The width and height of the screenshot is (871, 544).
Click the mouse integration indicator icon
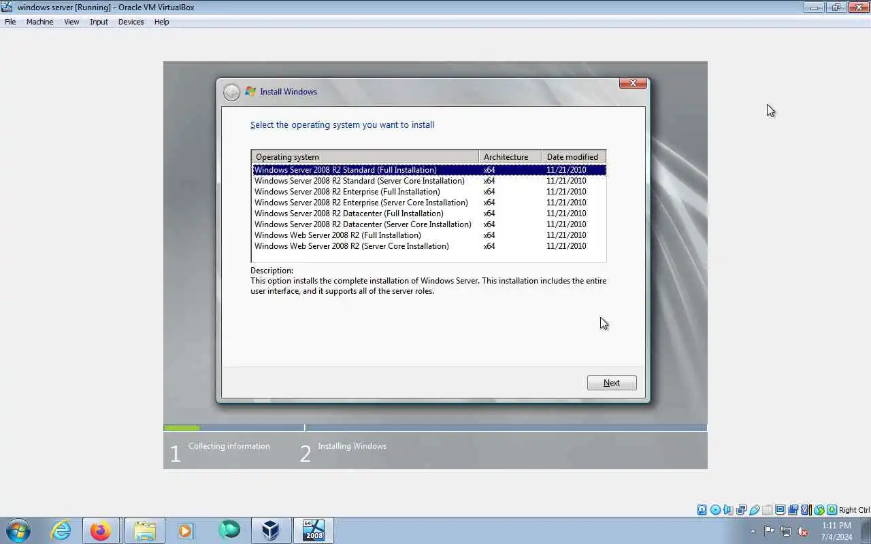(819, 510)
